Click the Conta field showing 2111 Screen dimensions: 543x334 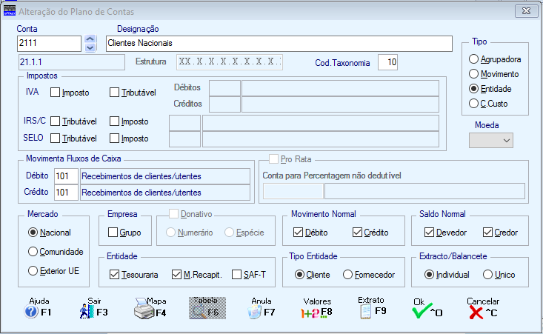[49, 44]
